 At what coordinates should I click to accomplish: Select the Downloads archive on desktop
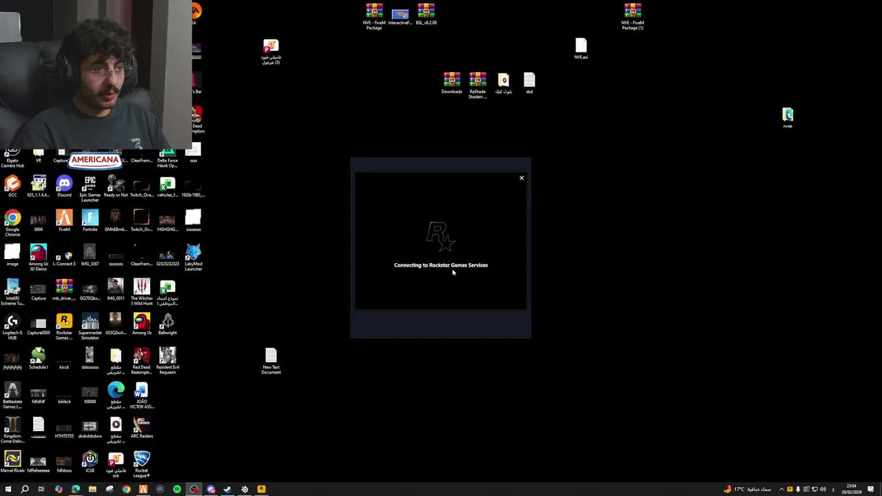[x=451, y=83]
